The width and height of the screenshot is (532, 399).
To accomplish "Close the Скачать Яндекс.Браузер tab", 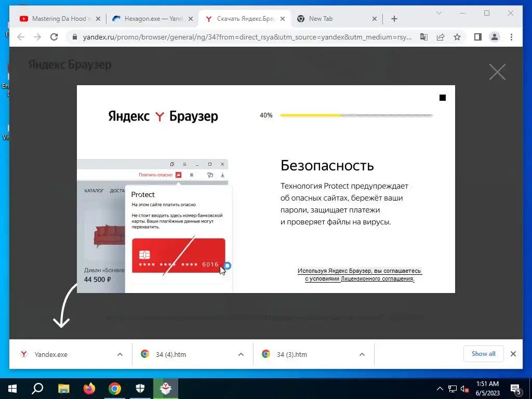I will click(x=283, y=19).
